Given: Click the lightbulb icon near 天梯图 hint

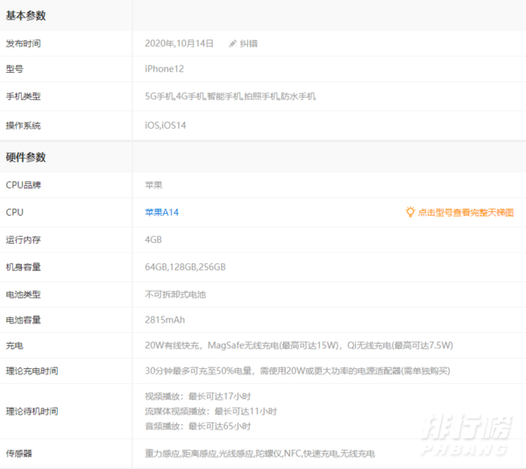Looking at the screenshot, I should click(x=410, y=212).
